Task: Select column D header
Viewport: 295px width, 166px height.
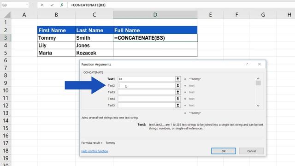Action: 155,15
